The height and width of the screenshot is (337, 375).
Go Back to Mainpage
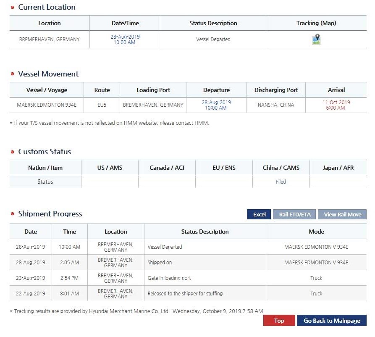tap(331, 321)
